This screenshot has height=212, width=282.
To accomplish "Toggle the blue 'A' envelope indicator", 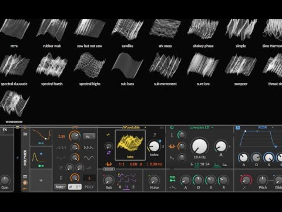I will [237, 128].
